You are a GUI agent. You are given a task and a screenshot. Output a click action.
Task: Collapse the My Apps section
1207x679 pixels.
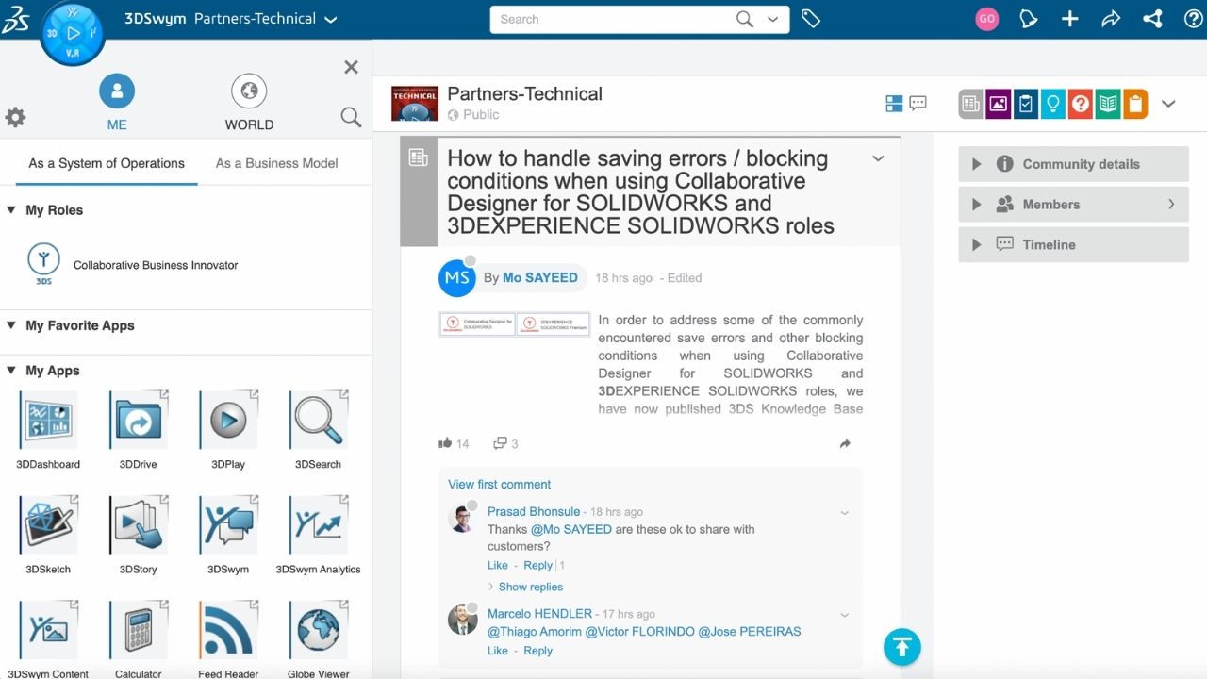pos(11,371)
